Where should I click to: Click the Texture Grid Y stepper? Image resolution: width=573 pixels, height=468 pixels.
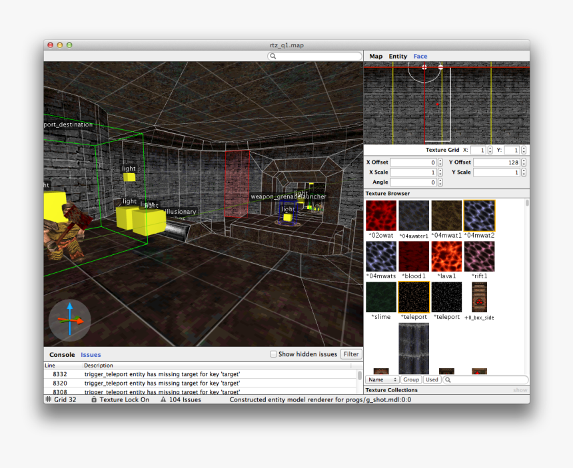click(524, 150)
